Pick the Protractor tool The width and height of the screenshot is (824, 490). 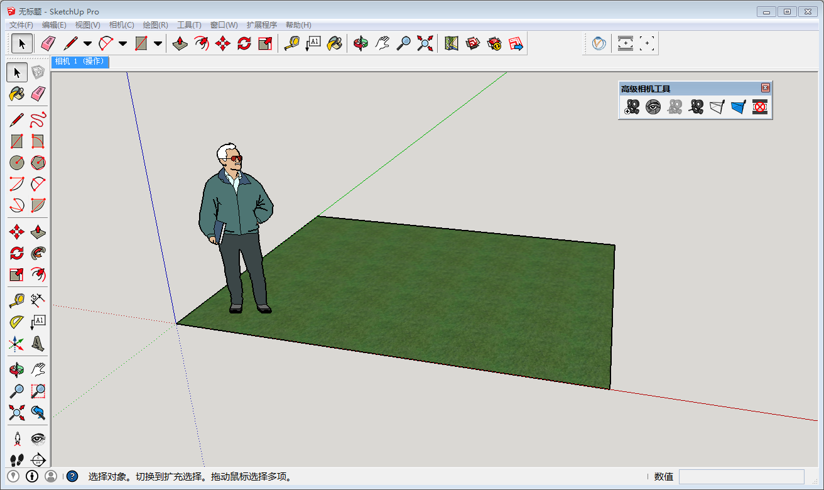(17, 322)
